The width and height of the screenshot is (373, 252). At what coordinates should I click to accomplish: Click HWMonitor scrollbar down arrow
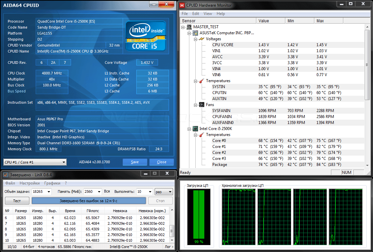tap(367, 165)
